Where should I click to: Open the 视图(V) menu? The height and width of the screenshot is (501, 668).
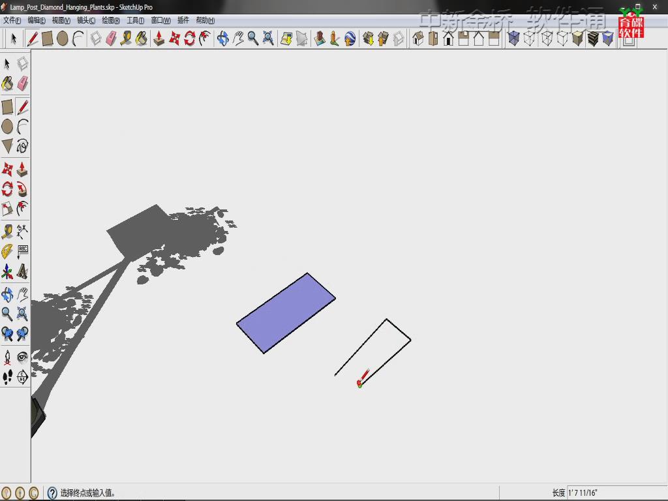pos(61,20)
